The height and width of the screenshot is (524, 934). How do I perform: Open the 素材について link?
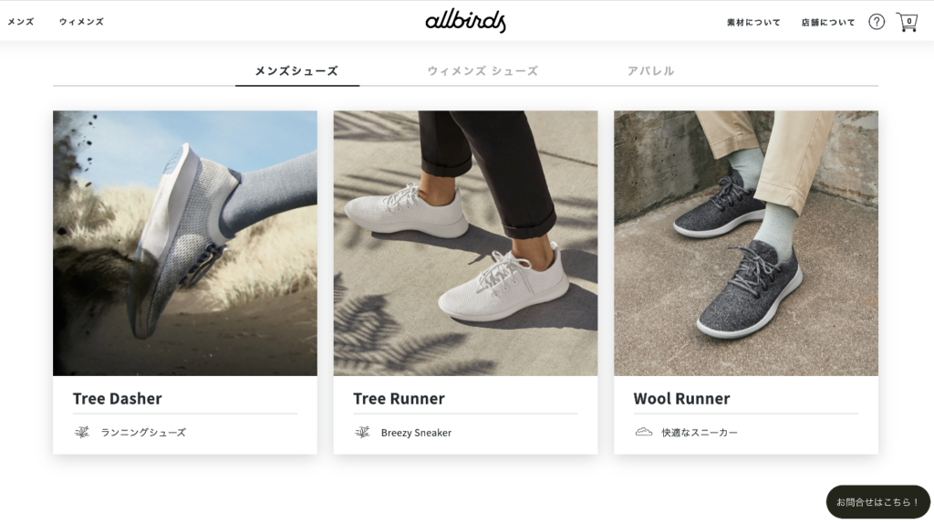tap(753, 23)
